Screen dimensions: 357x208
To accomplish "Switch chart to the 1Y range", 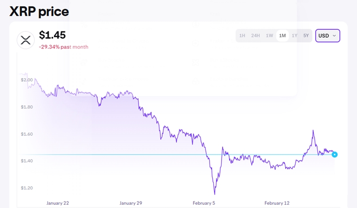I will tap(294, 36).
